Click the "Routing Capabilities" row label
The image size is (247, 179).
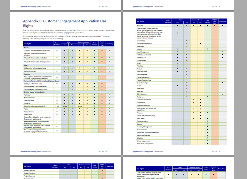[143, 135]
